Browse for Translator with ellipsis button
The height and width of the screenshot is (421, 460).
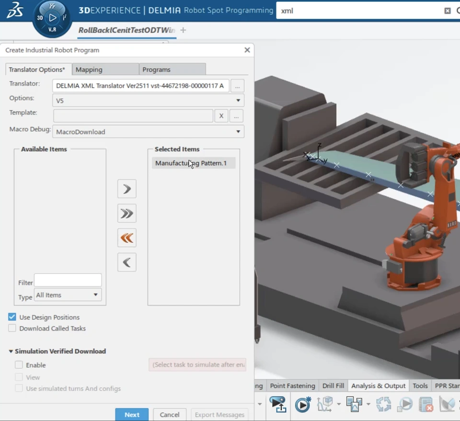237,86
